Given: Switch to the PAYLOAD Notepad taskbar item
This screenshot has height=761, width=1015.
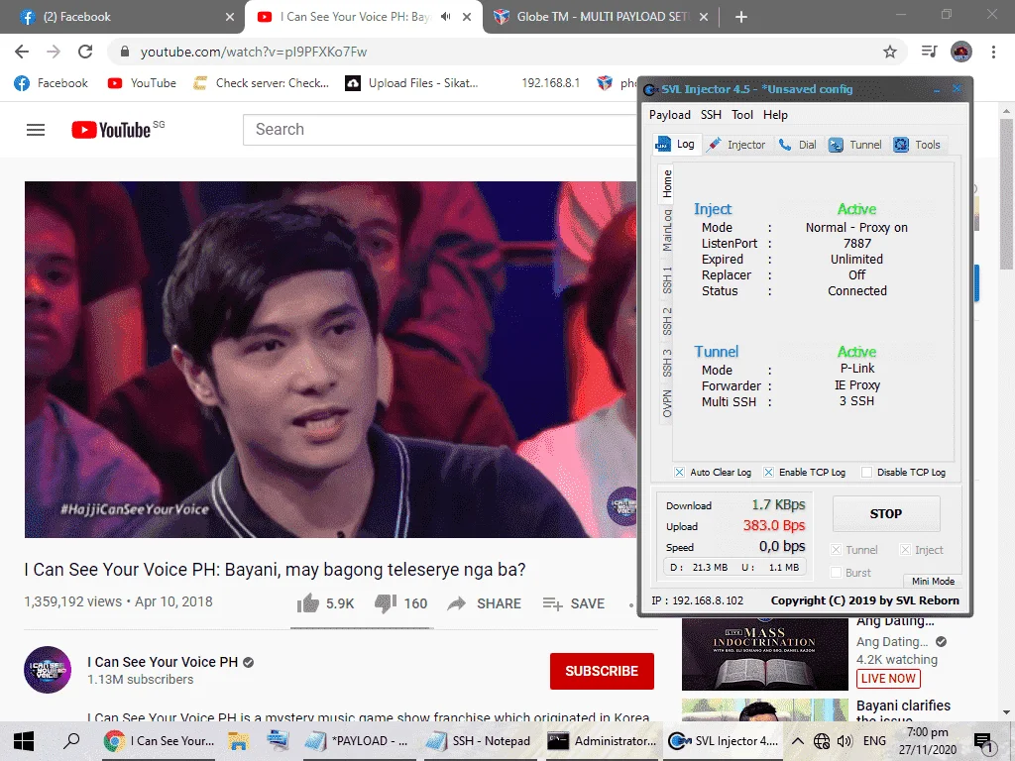Looking at the screenshot, I should point(357,741).
